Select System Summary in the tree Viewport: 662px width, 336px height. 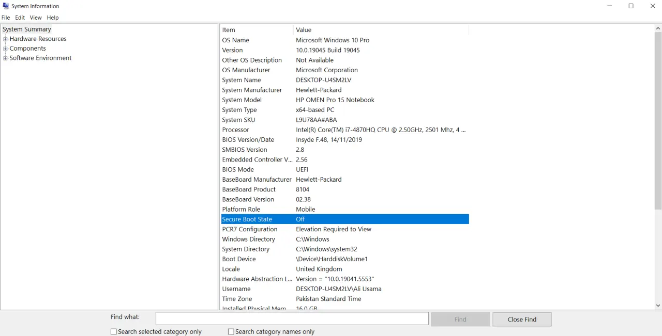point(27,29)
